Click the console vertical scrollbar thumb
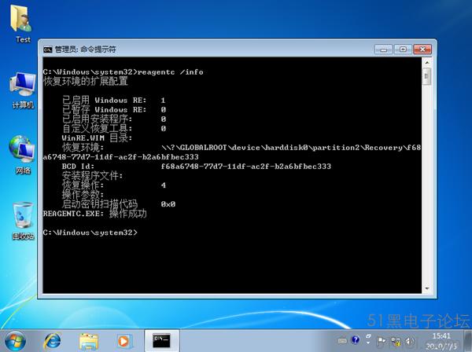 (427, 76)
